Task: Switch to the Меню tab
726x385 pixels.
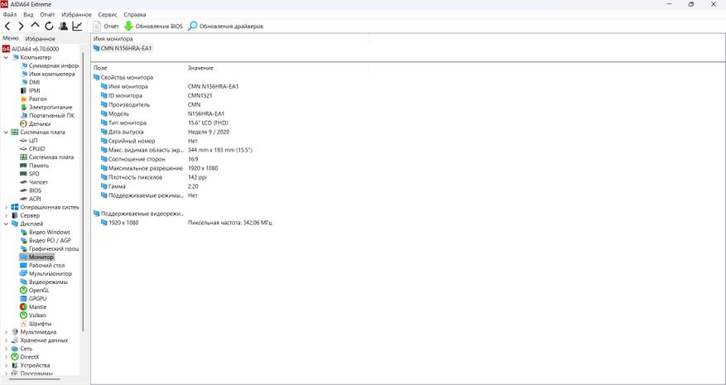Action: [11, 38]
